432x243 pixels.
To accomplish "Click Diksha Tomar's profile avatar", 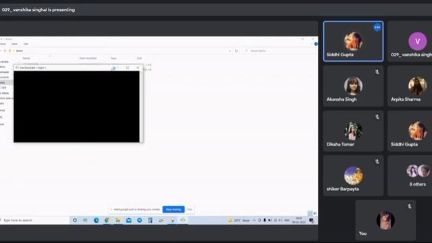I will coord(353,130).
